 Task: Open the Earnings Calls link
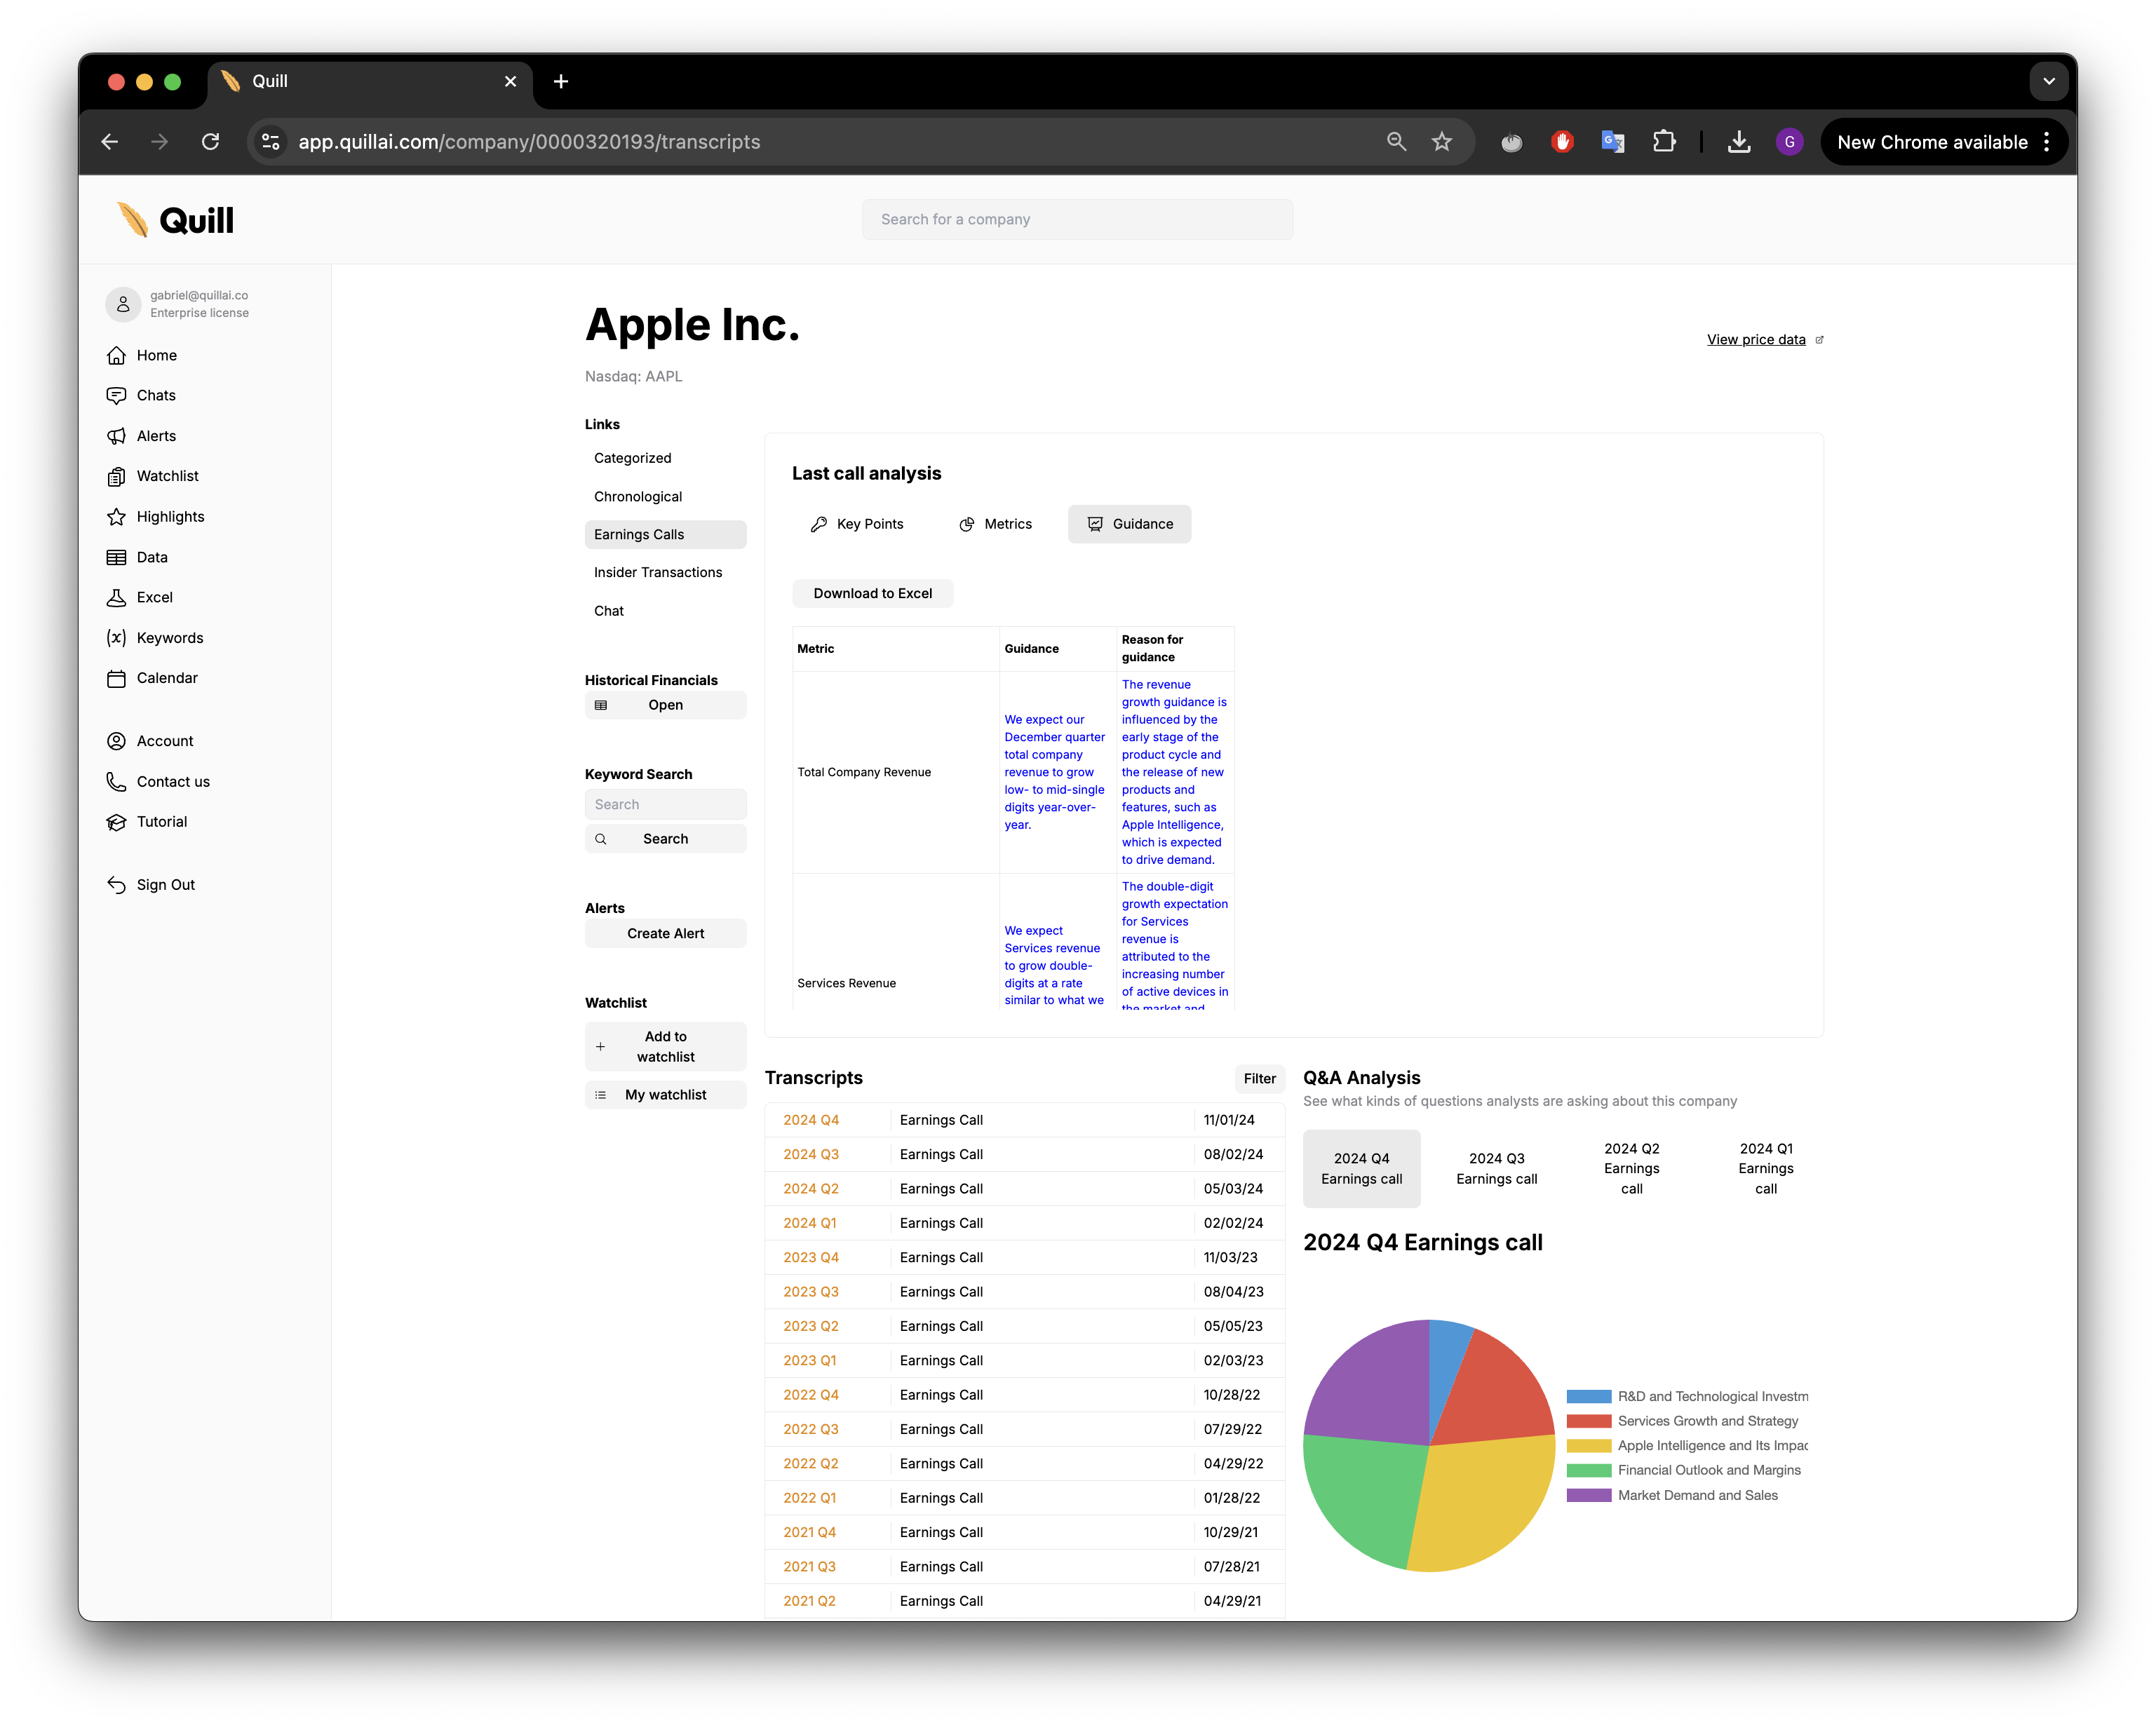[x=665, y=534]
